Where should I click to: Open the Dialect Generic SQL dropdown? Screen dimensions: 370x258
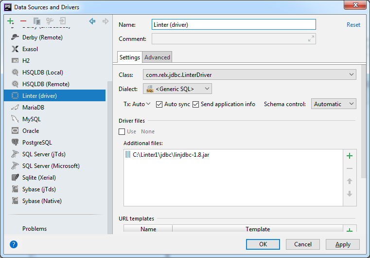coord(177,89)
